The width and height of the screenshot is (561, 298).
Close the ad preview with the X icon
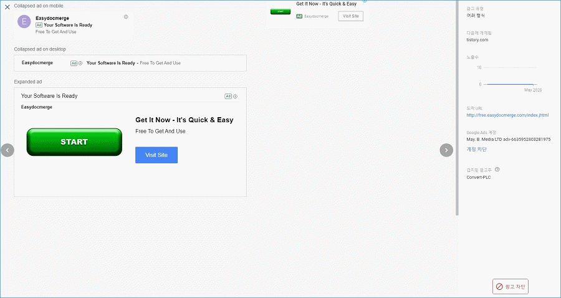[7, 7]
